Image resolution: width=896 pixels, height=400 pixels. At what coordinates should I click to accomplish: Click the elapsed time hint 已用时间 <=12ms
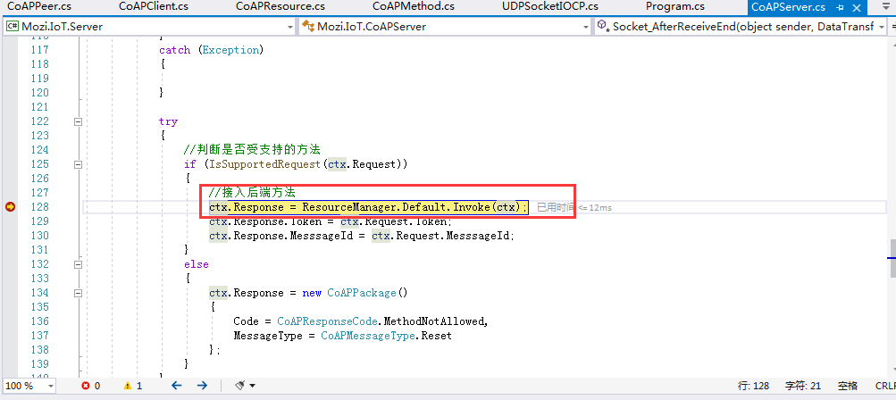pos(574,207)
